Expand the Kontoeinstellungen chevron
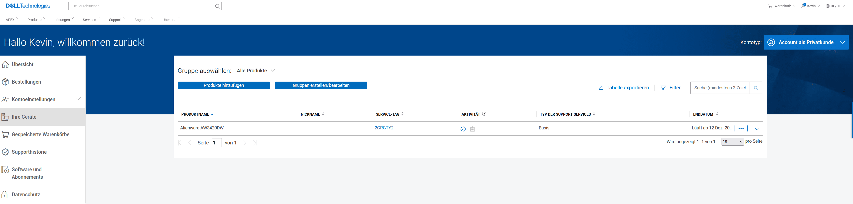853x204 pixels. tap(78, 99)
